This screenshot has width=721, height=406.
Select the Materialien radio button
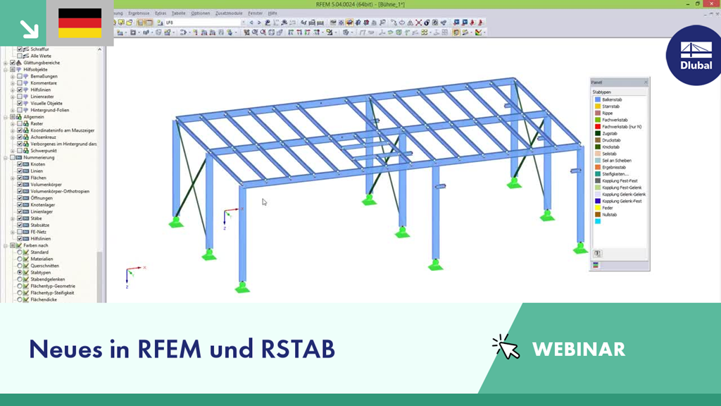click(x=20, y=259)
